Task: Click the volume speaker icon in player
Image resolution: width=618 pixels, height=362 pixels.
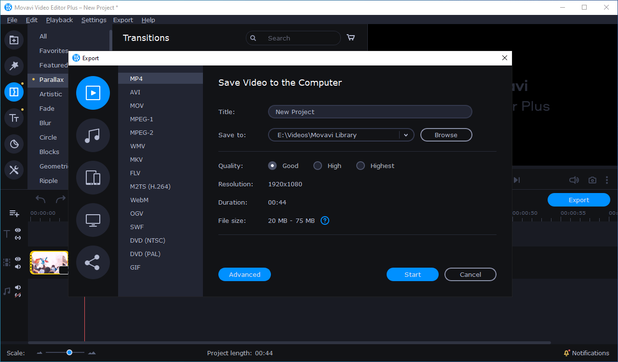Action: 574,180
